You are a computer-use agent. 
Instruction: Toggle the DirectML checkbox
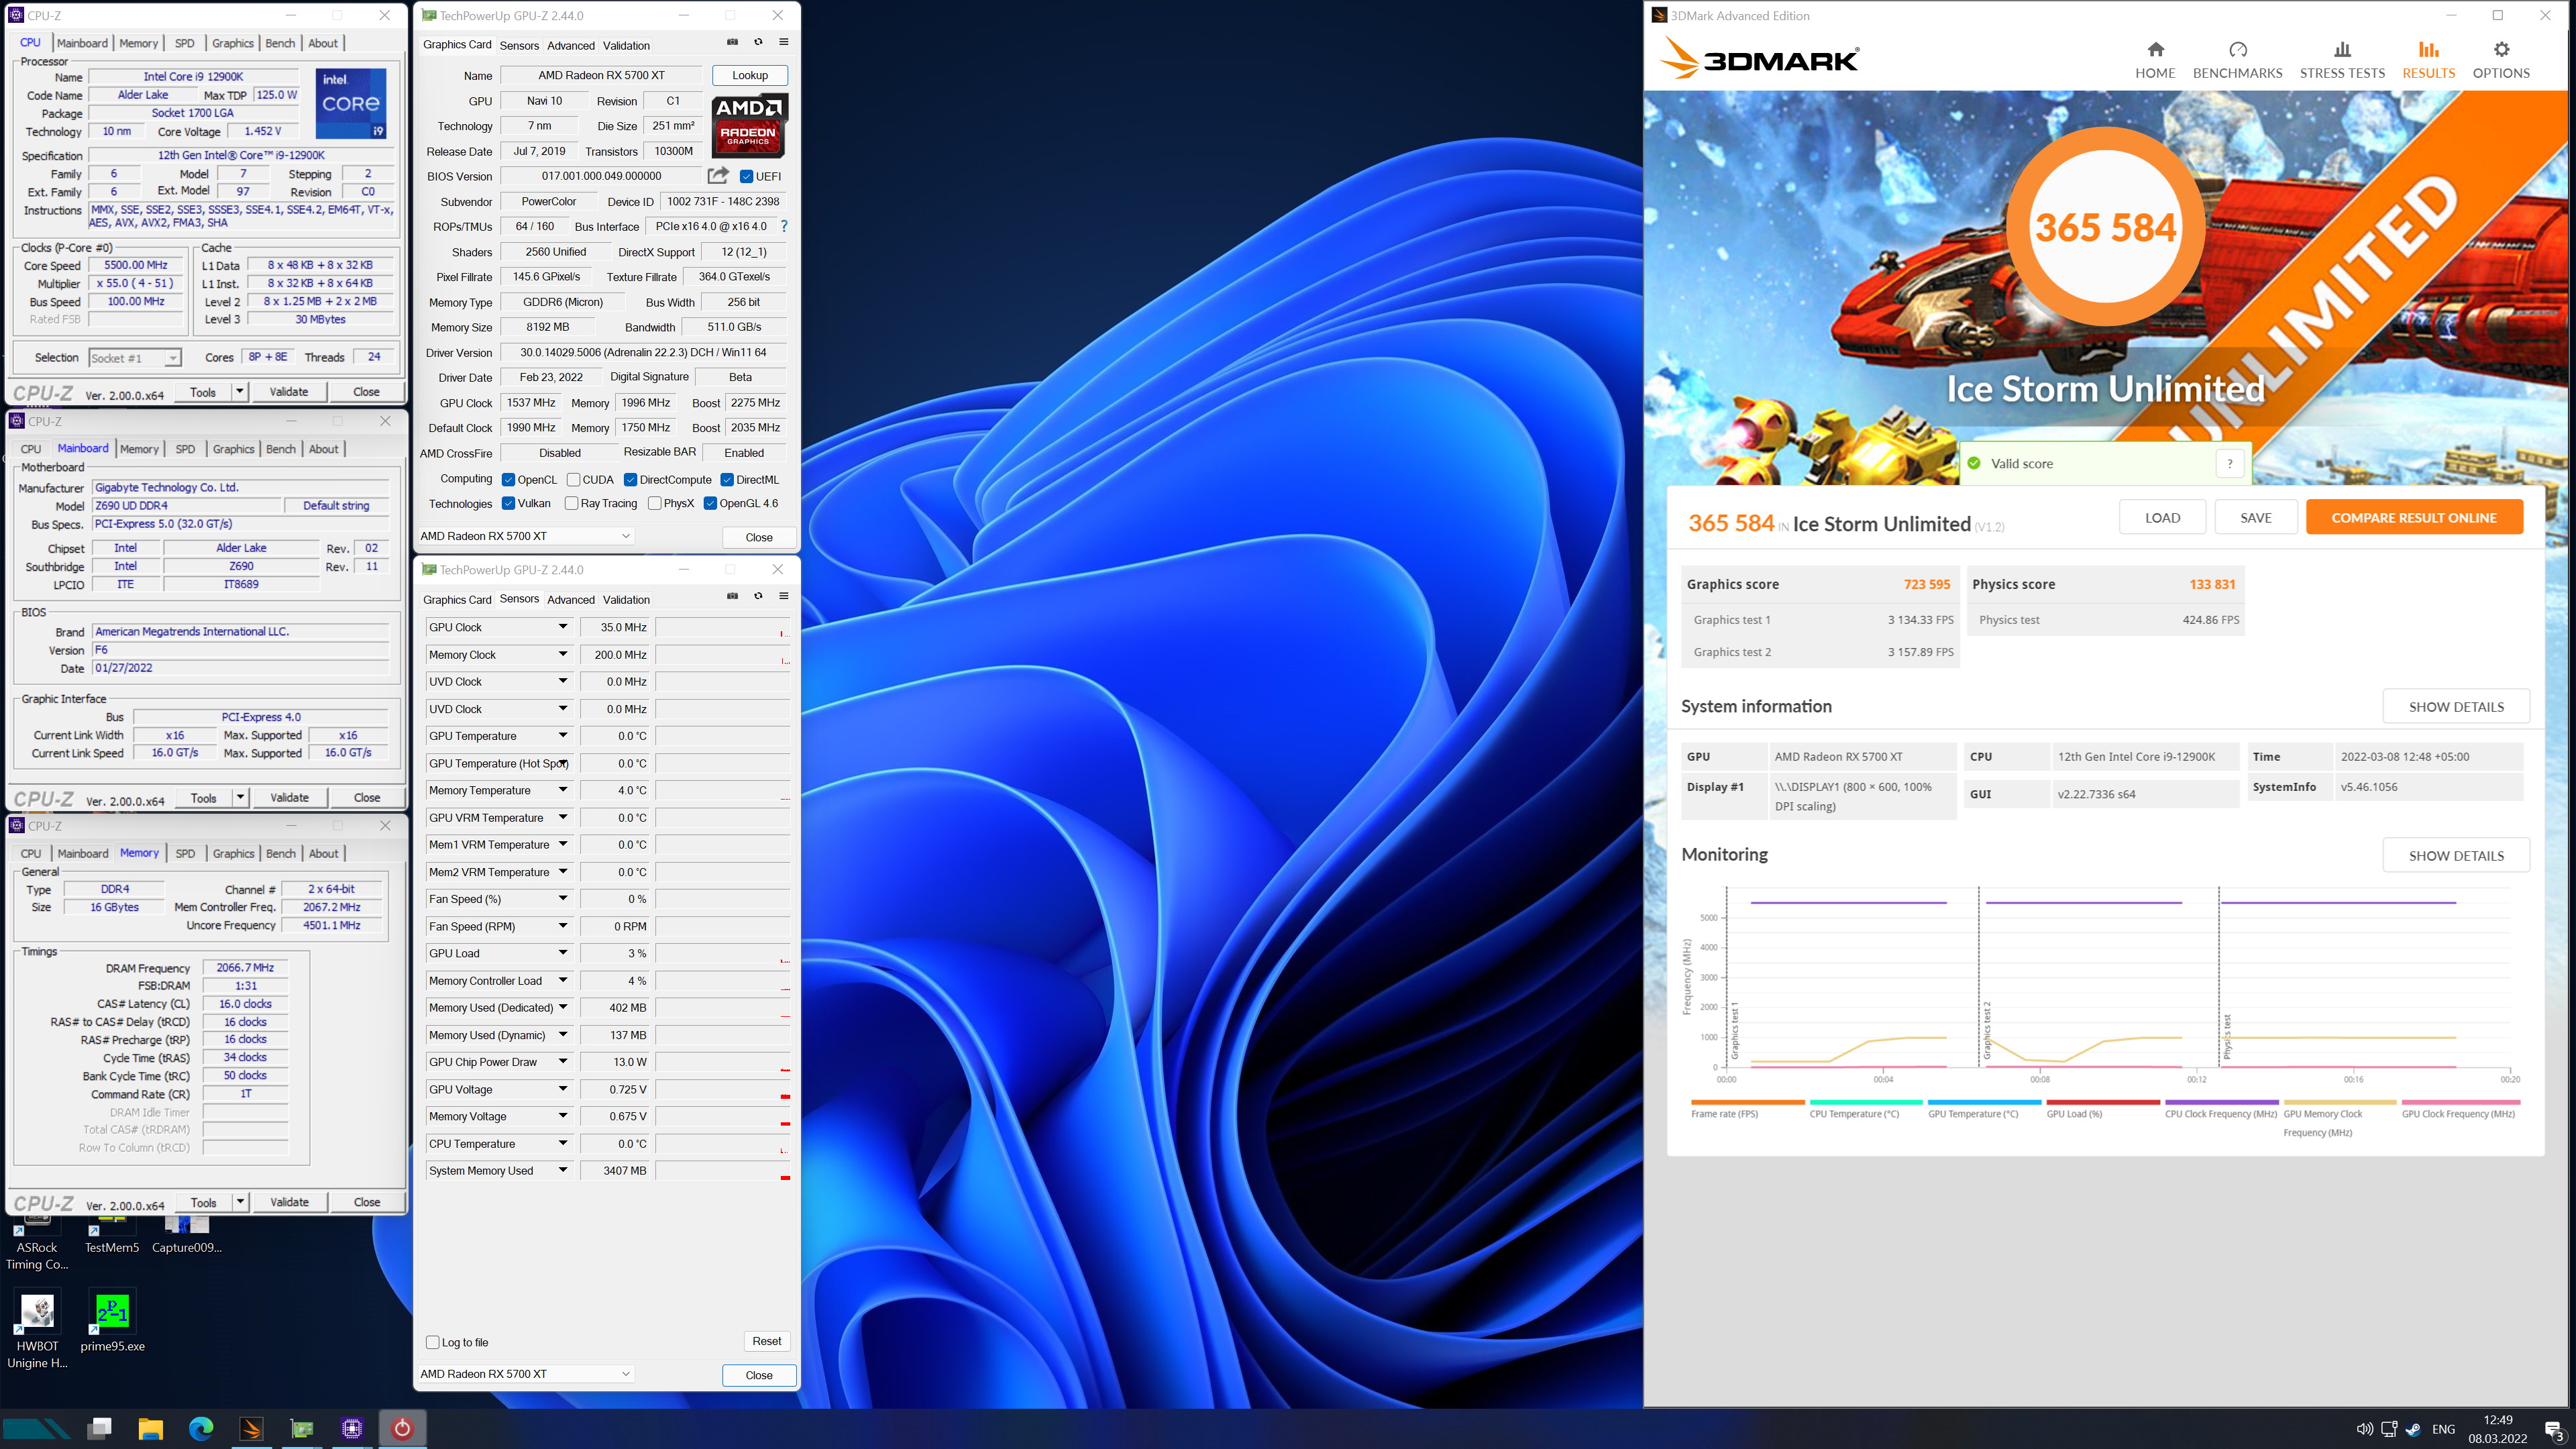pos(727,480)
